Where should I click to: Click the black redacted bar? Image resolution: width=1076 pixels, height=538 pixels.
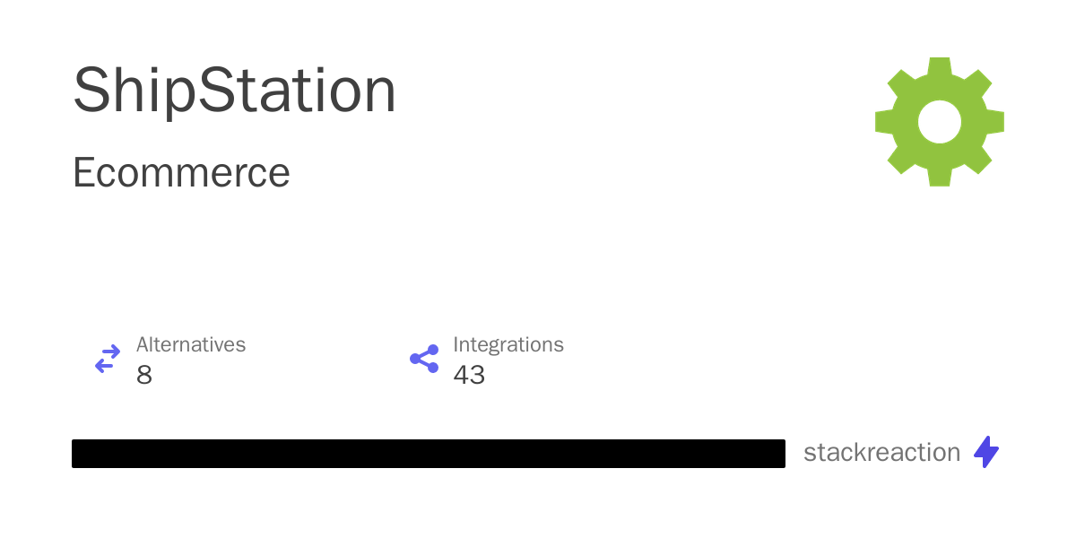point(429,454)
